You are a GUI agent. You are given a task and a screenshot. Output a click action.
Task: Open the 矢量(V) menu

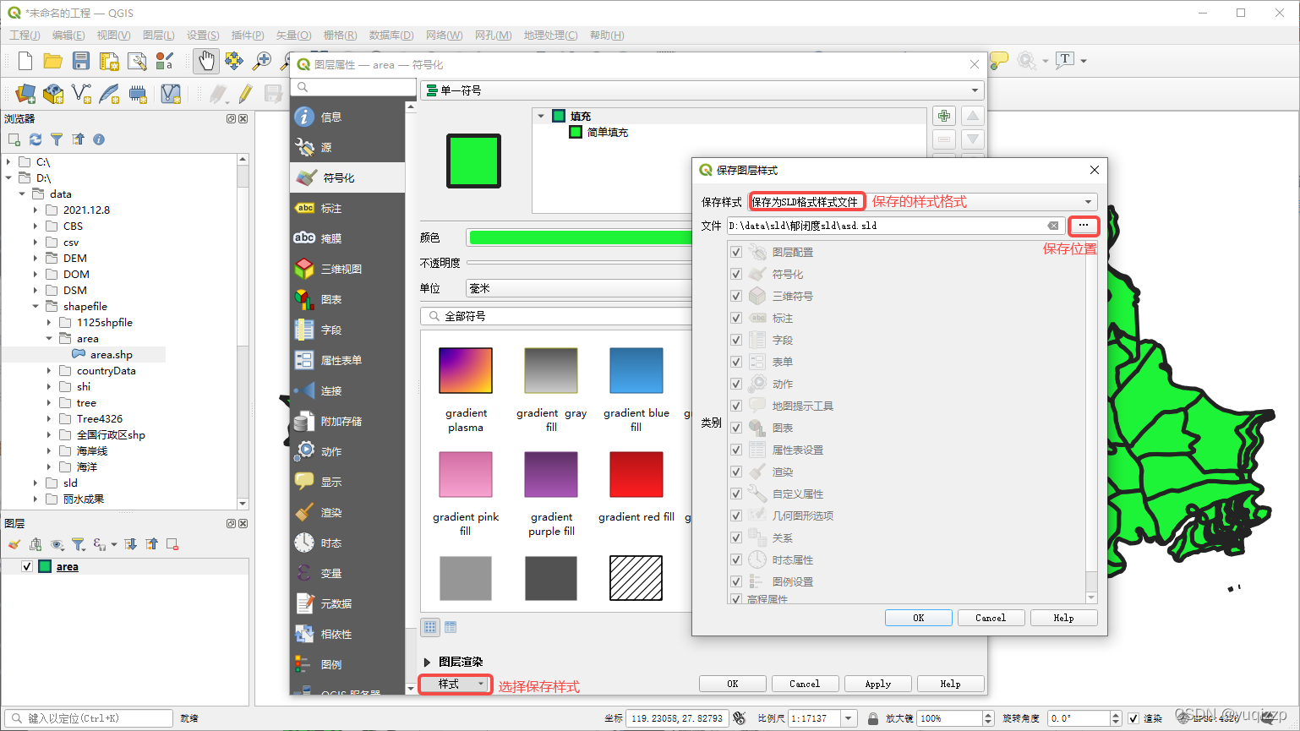click(292, 35)
